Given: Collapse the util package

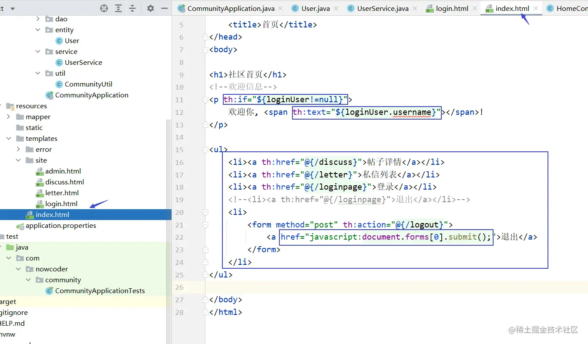Looking at the screenshot, I should 38,73.
